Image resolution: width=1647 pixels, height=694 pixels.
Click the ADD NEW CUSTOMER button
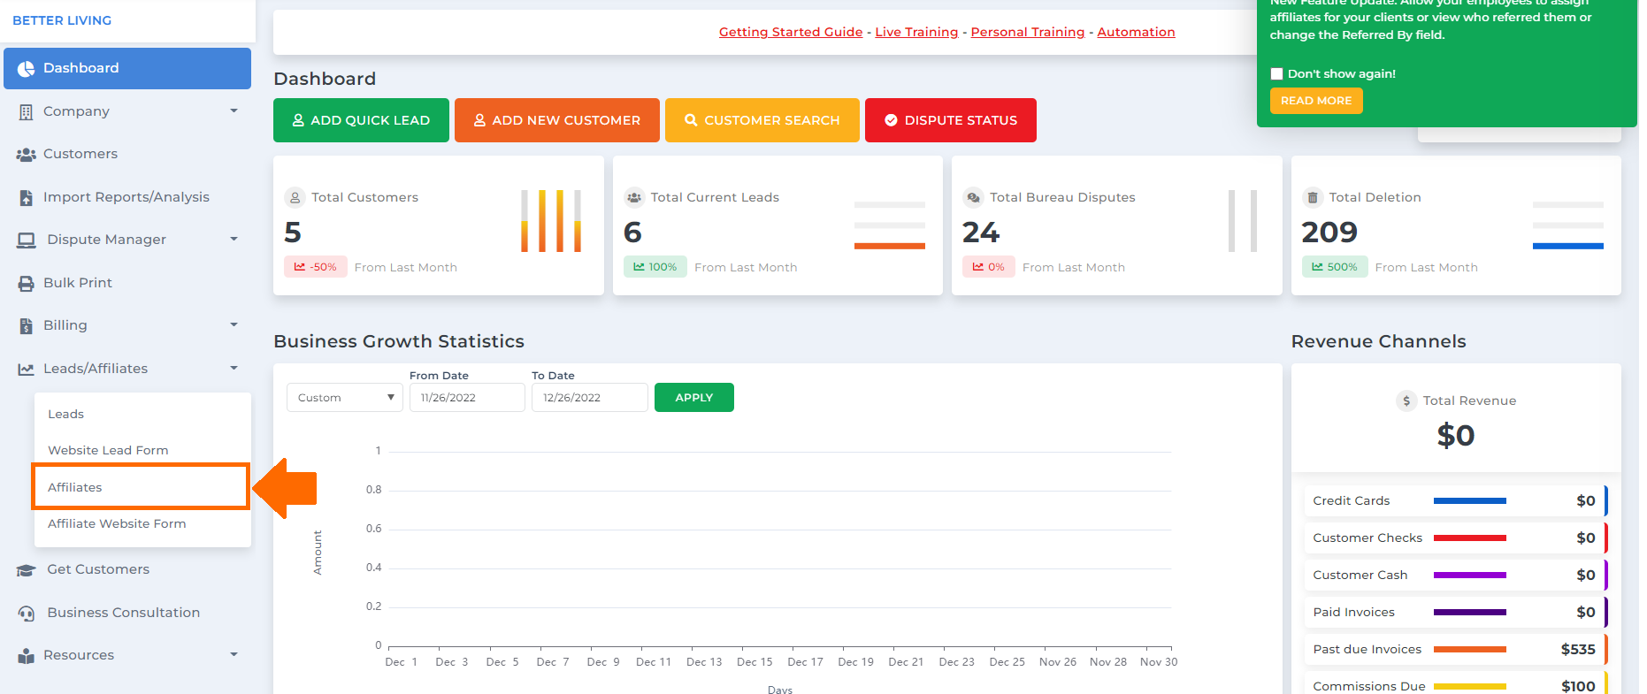(x=557, y=120)
